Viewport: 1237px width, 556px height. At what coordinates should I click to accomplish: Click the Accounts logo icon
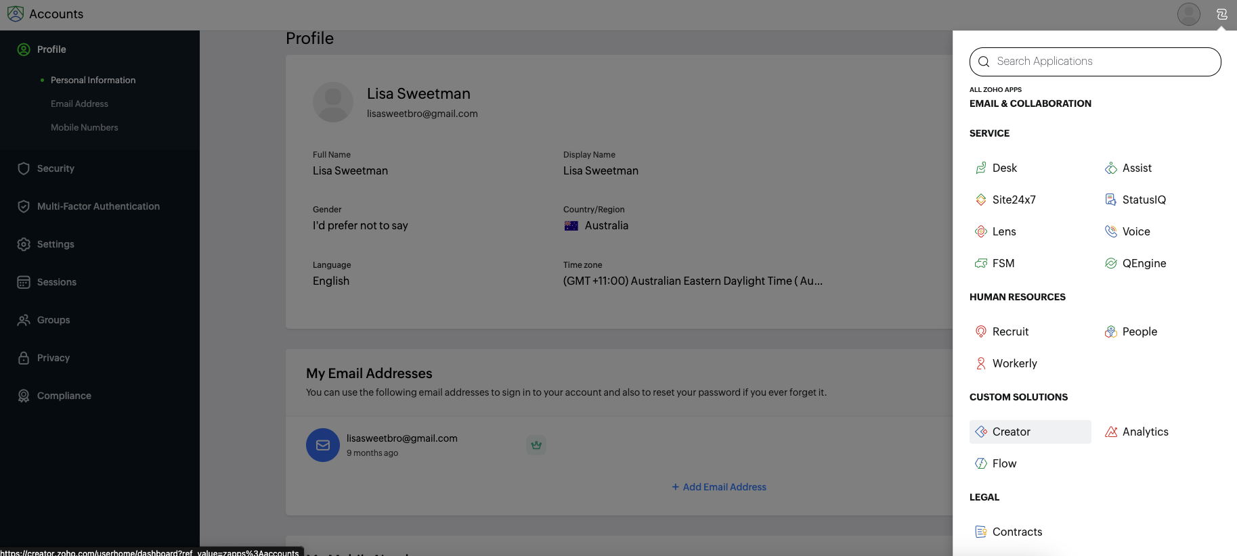16,14
